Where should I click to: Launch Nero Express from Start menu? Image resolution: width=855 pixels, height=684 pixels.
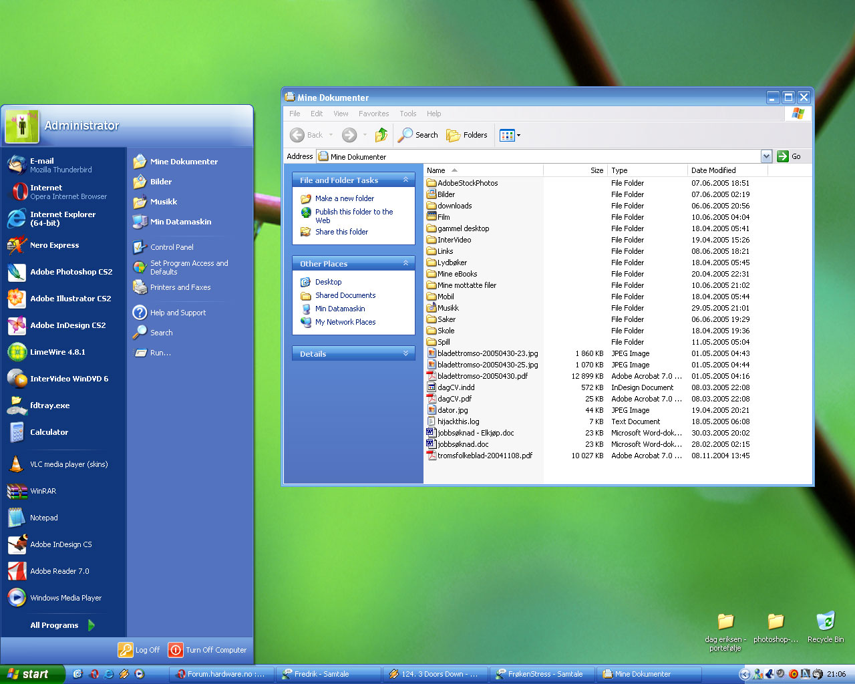53,245
